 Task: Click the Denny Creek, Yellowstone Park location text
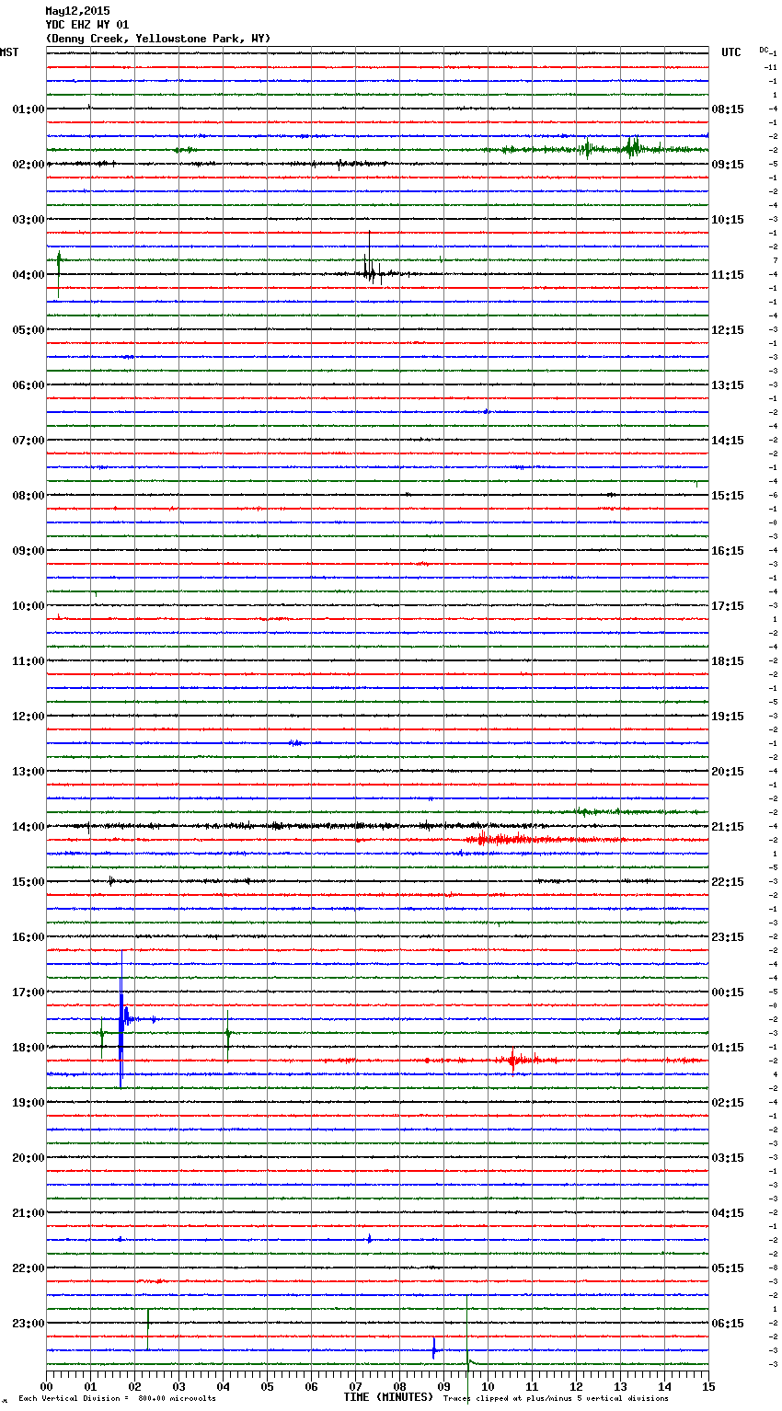(x=158, y=39)
